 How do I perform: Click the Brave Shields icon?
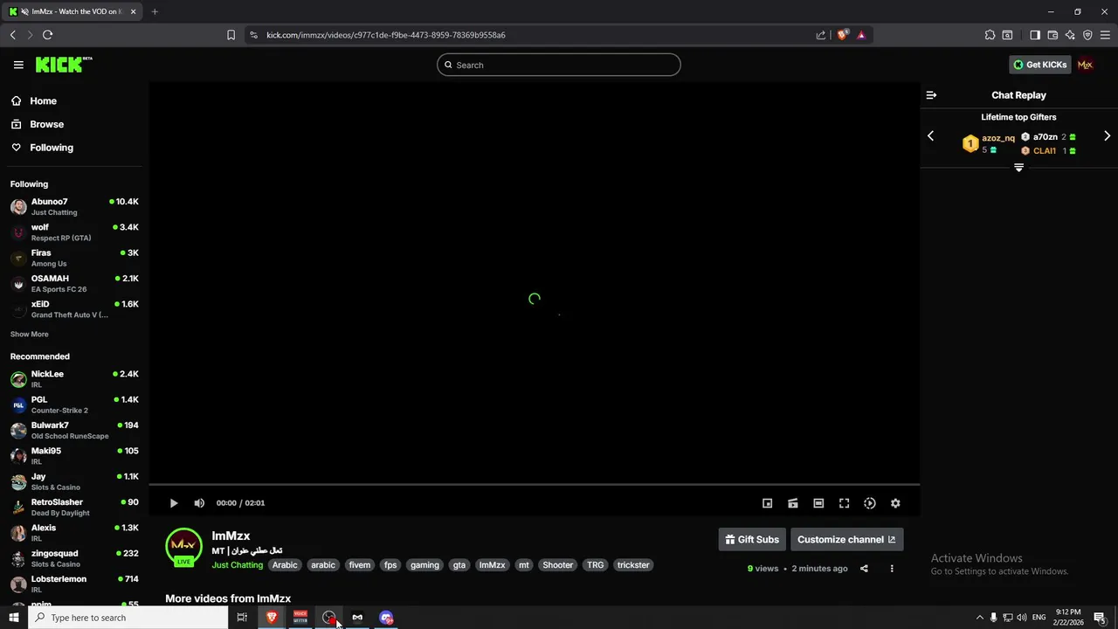(x=843, y=35)
